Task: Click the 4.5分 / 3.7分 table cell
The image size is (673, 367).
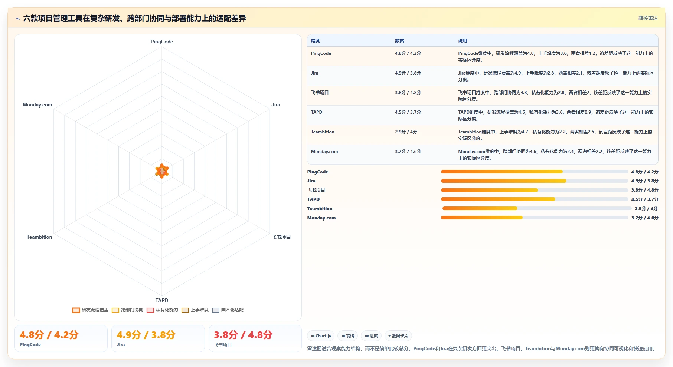Action: tap(408, 112)
